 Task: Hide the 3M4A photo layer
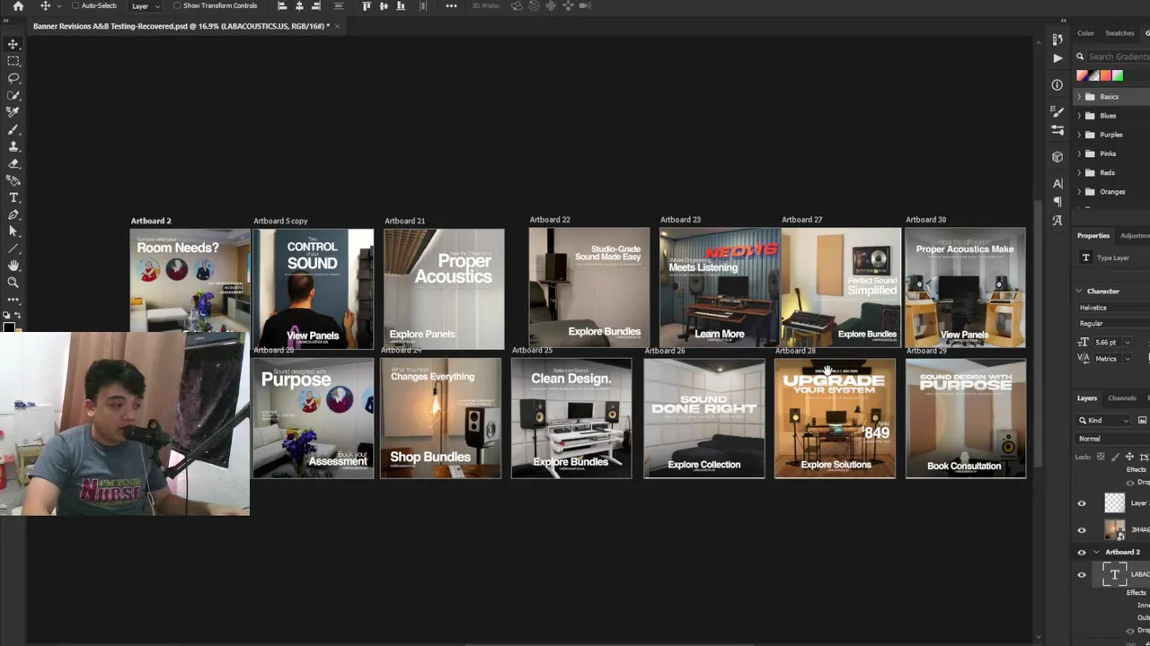pos(1082,530)
